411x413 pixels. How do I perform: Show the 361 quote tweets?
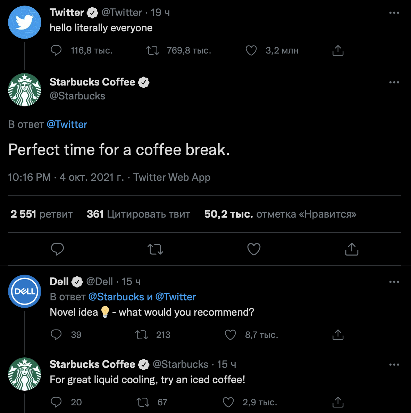point(138,214)
